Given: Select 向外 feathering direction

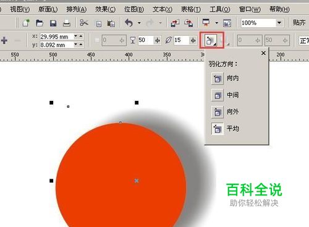Looking at the screenshot, I should tap(218, 112).
